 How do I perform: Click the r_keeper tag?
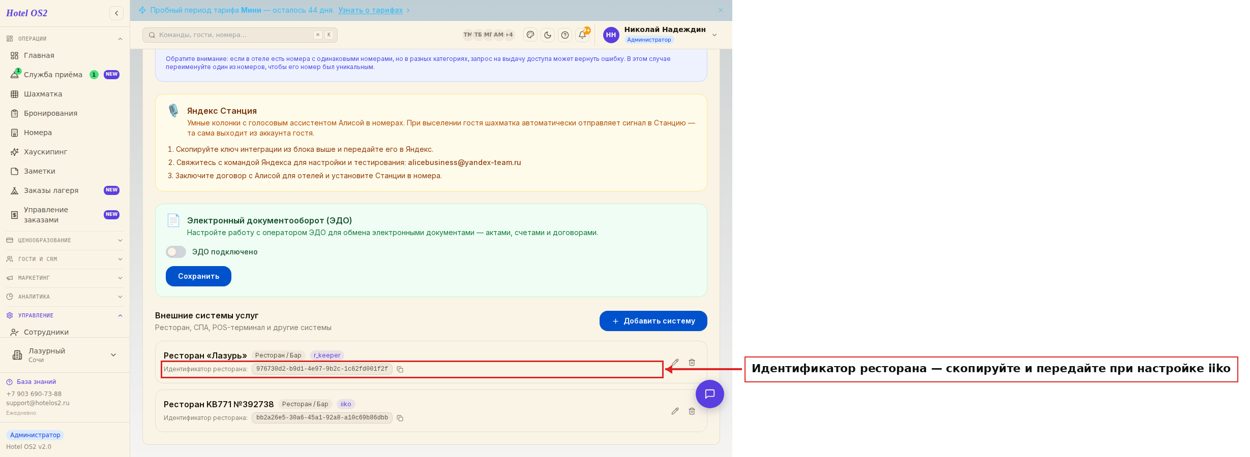pyautogui.click(x=327, y=355)
